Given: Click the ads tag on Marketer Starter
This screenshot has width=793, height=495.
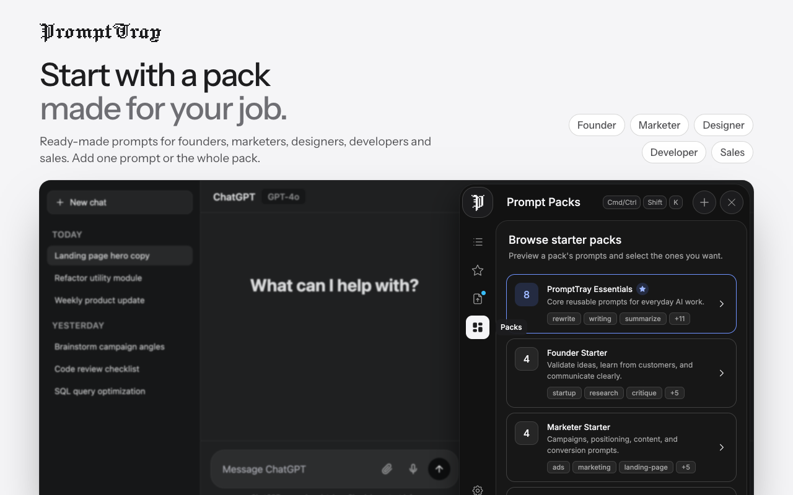Looking at the screenshot, I should tap(558, 467).
